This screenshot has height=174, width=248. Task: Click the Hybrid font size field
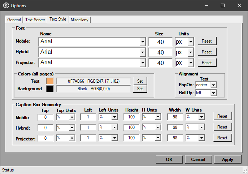pos(160,52)
